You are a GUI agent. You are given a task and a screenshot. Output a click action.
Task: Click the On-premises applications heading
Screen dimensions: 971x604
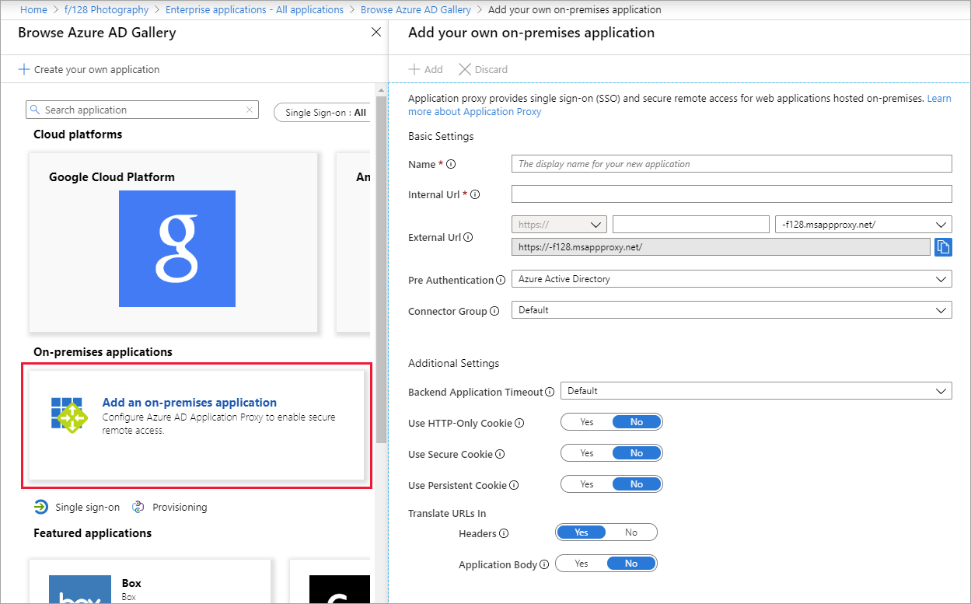(x=103, y=352)
